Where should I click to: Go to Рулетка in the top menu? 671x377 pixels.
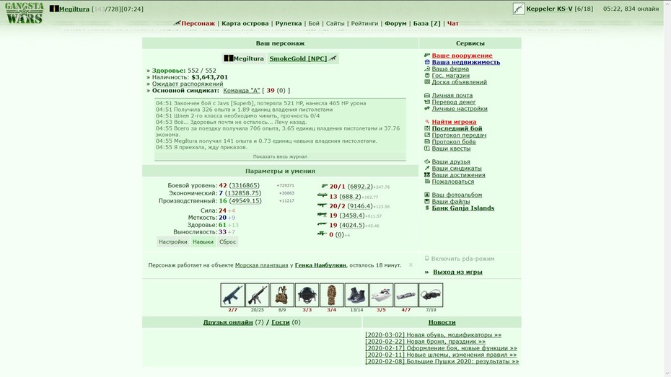coord(289,24)
